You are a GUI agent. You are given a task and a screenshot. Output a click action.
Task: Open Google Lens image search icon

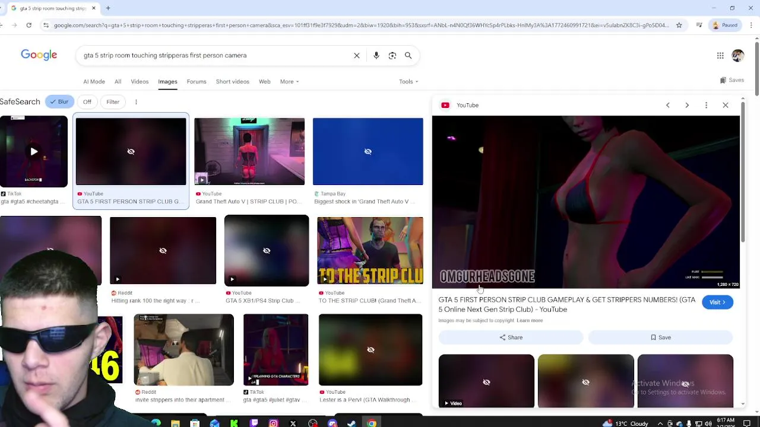[x=392, y=55]
